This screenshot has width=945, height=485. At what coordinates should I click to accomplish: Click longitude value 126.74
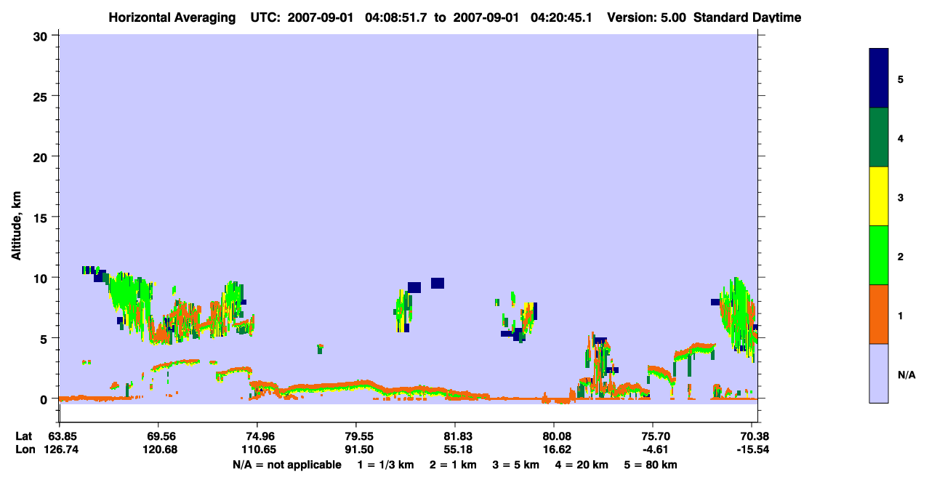coord(62,449)
